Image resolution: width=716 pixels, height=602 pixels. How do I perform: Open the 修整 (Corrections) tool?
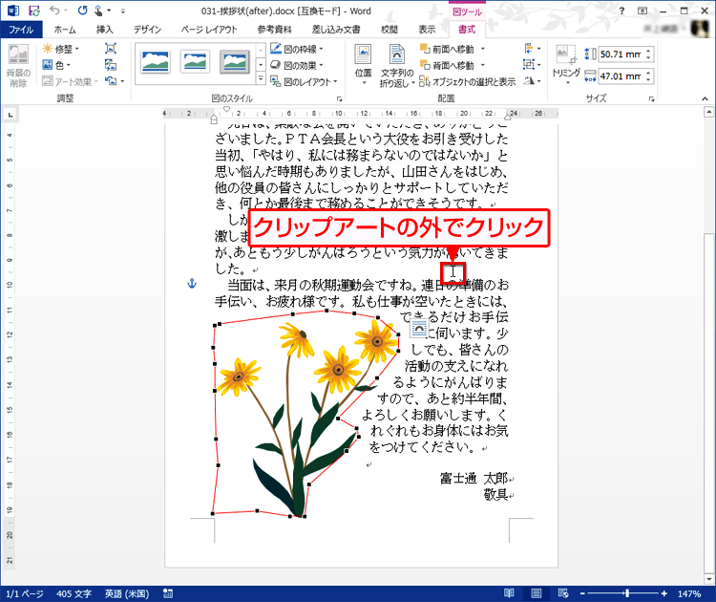point(61,49)
